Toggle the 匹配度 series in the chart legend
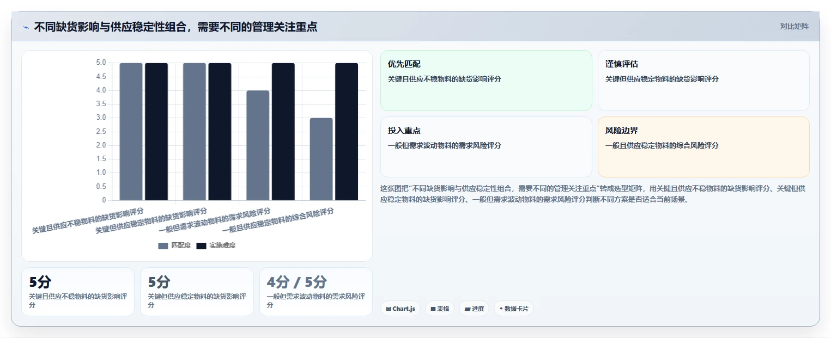This screenshot has width=831, height=338. click(174, 245)
